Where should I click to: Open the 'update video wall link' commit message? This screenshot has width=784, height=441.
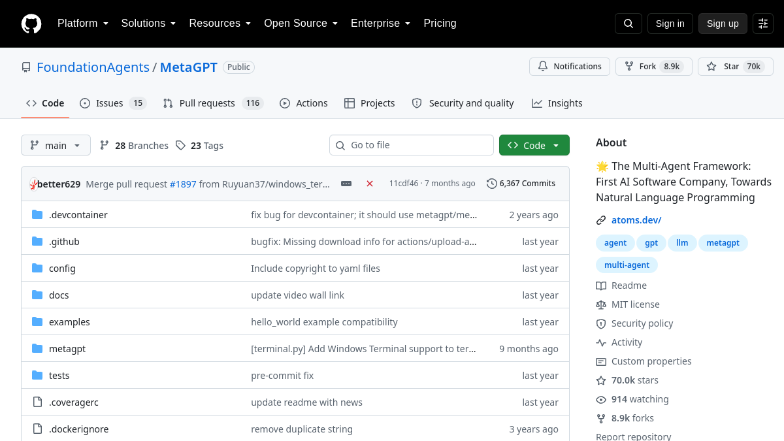297,295
